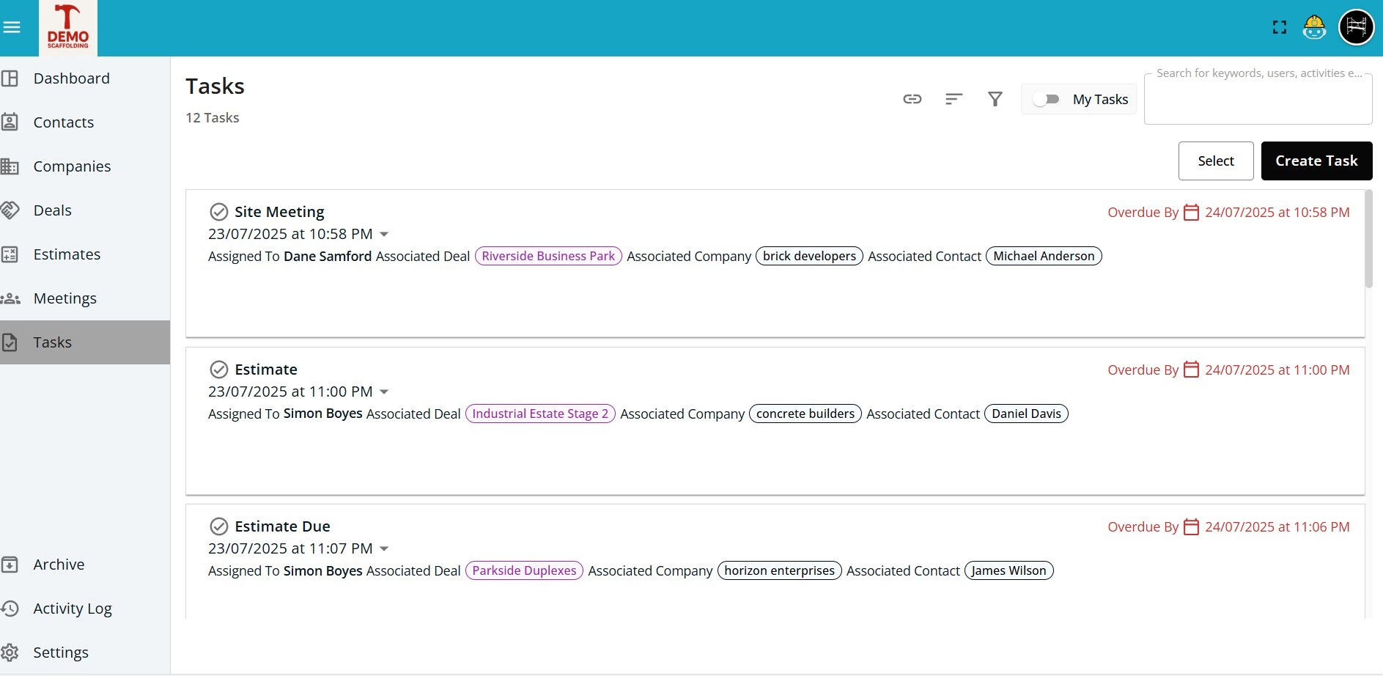Click calendar icon on Estimate Due overdue date
The image size is (1383, 676).
(x=1192, y=526)
